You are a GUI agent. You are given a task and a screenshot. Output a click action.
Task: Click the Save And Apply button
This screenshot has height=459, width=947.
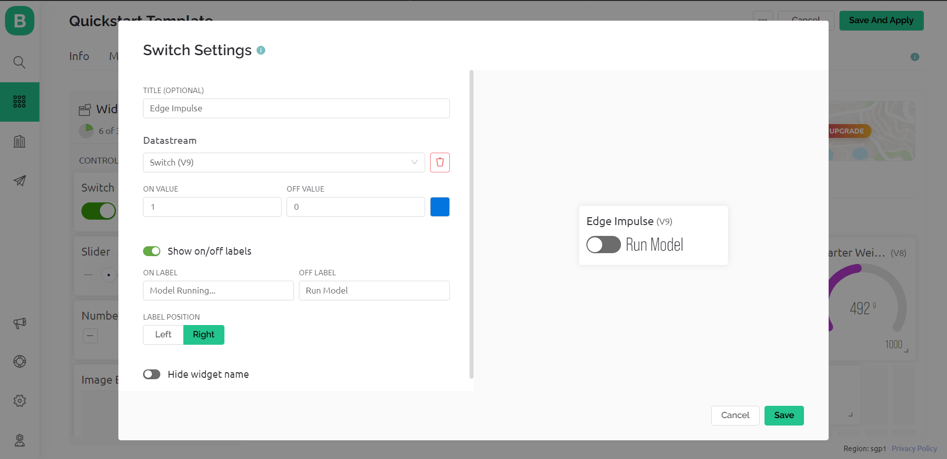coord(881,21)
